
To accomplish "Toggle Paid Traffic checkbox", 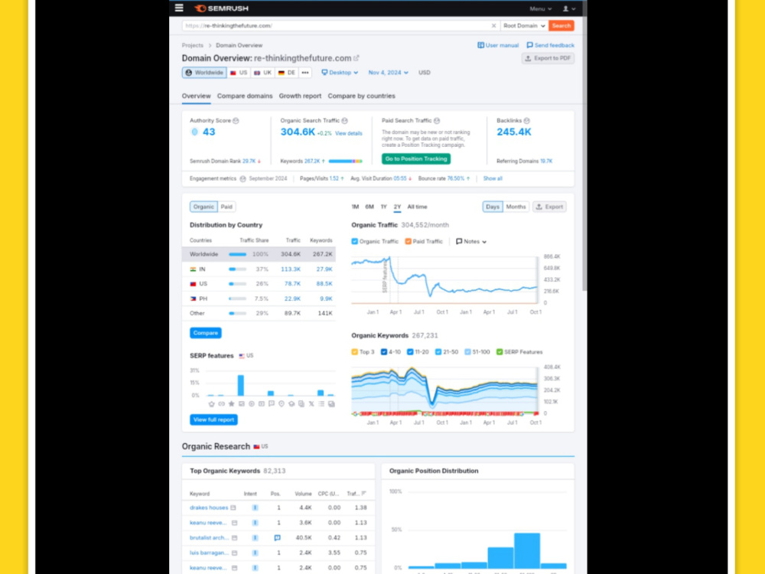I will pyautogui.click(x=408, y=241).
